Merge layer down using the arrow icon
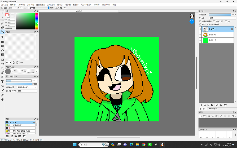The height and width of the screenshot is (148, 237). pos(221,105)
